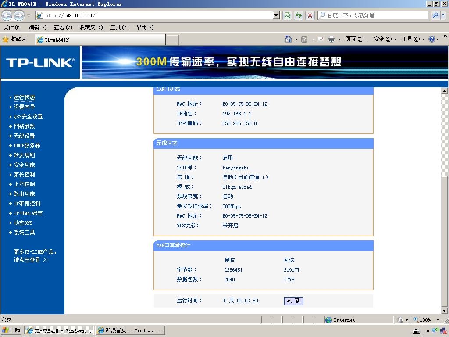Click the protected mode lock icon in status bar
Image resolution: width=449 pixels, height=337 pixels.
pos(400,320)
